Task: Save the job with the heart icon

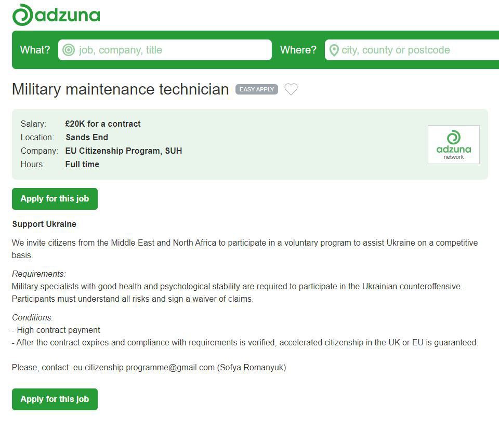Action: click(291, 89)
